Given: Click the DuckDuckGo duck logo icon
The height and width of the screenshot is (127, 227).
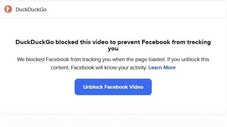Looking at the screenshot, I should pos(8,9).
